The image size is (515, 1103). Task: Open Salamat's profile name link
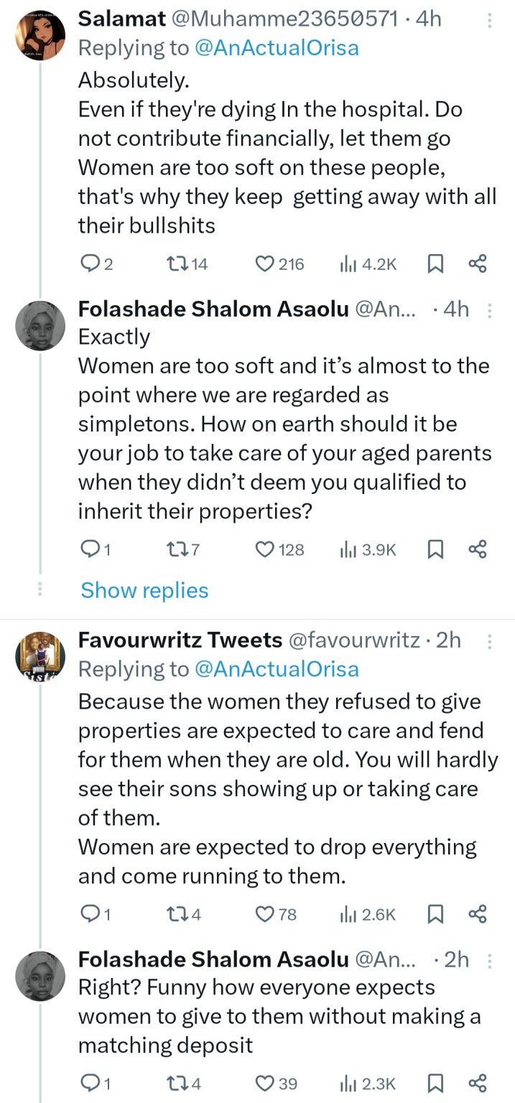pyautogui.click(x=120, y=19)
